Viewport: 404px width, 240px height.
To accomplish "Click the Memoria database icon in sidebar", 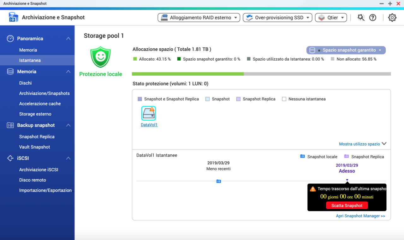I will (10, 72).
